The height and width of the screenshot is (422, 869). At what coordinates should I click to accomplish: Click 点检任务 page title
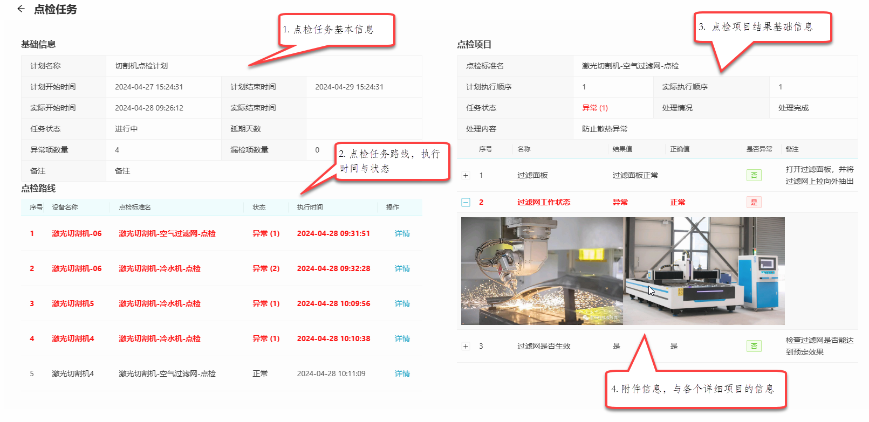[x=56, y=9]
